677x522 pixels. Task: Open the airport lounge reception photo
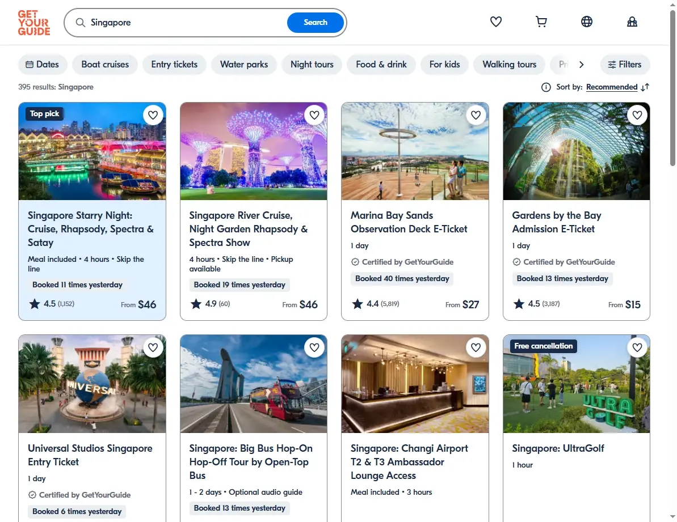click(415, 384)
